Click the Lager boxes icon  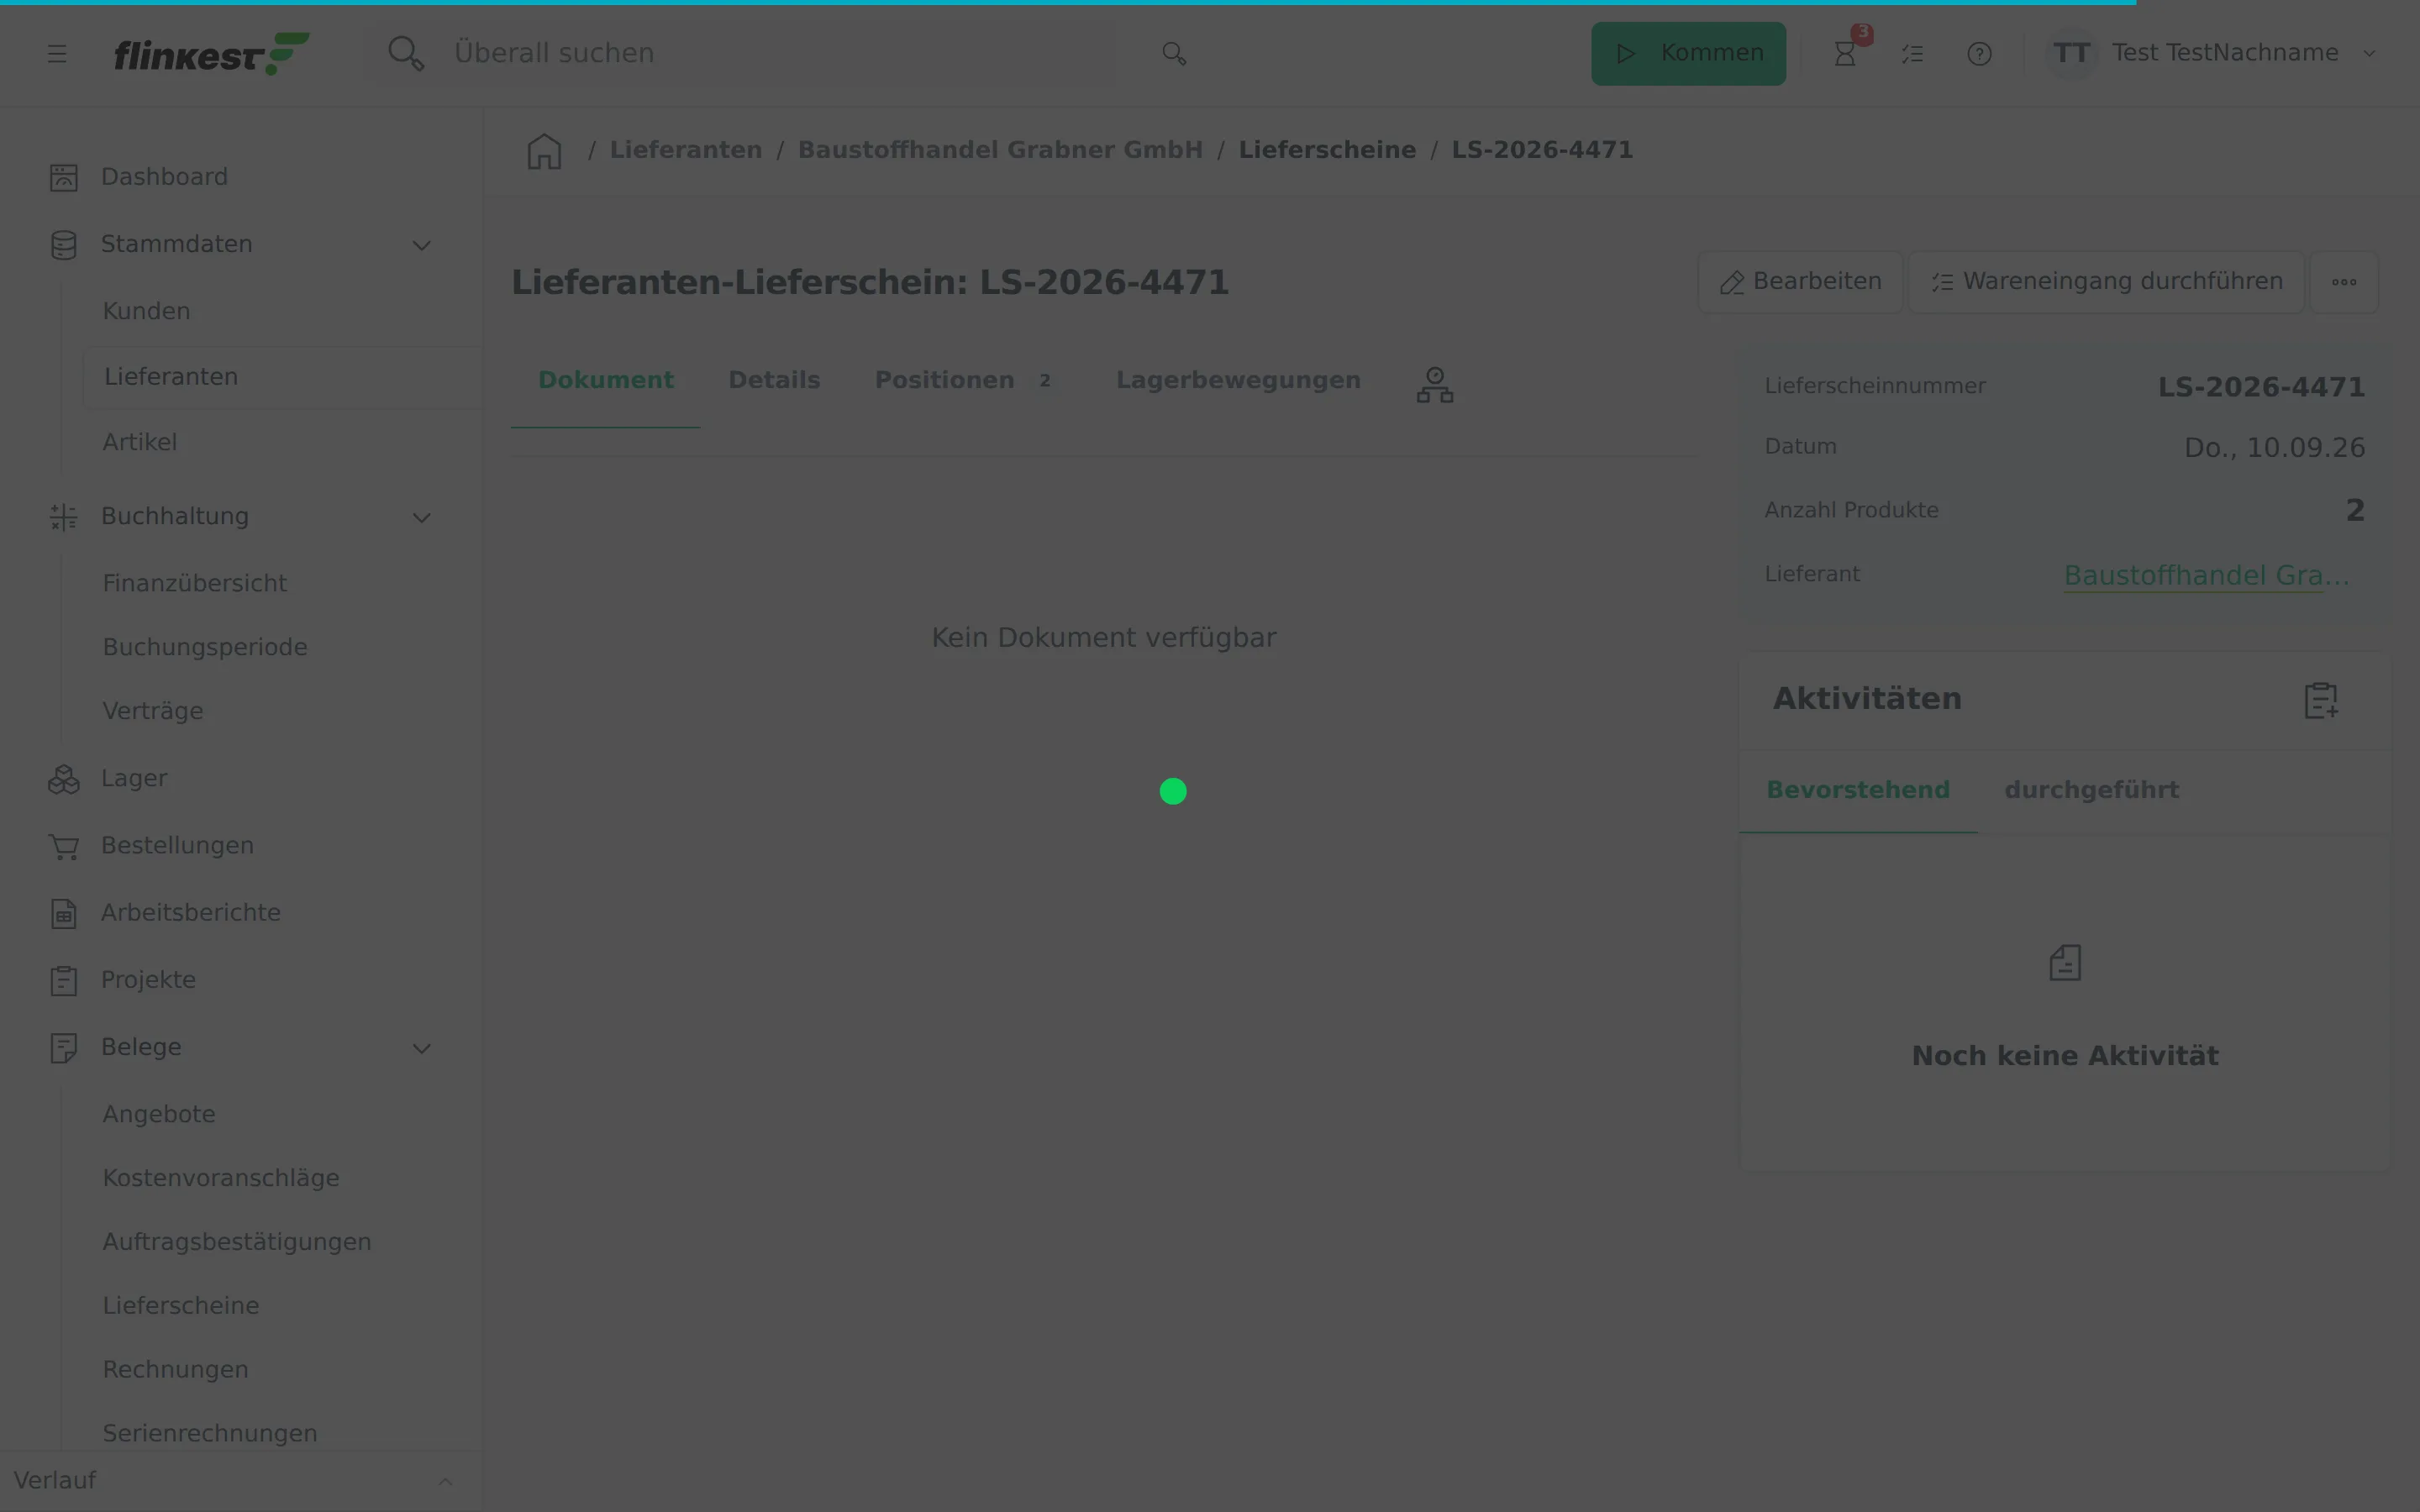(x=64, y=779)
